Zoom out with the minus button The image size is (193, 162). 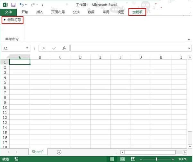coord(141,159)
